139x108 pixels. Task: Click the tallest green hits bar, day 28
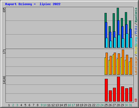[118, 14]
